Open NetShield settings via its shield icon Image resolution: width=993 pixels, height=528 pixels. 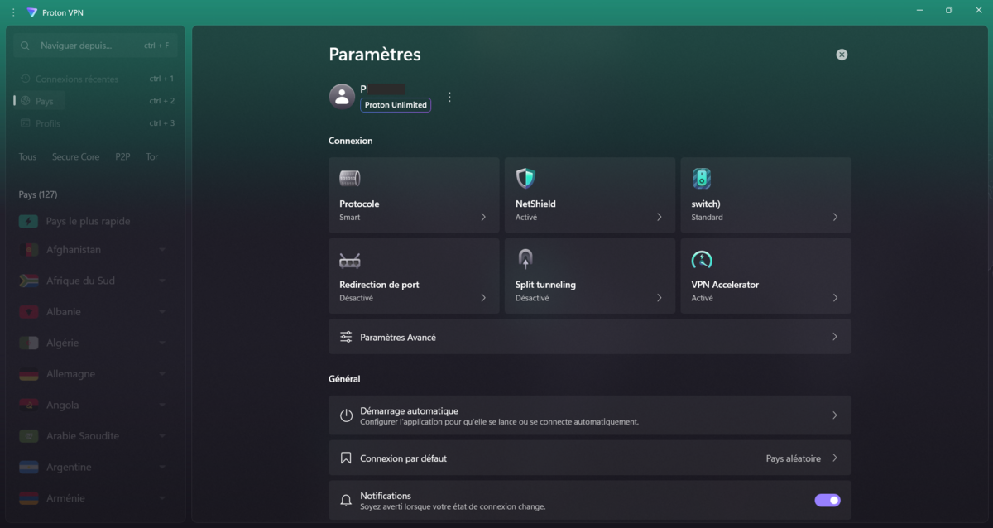point(526,178)
